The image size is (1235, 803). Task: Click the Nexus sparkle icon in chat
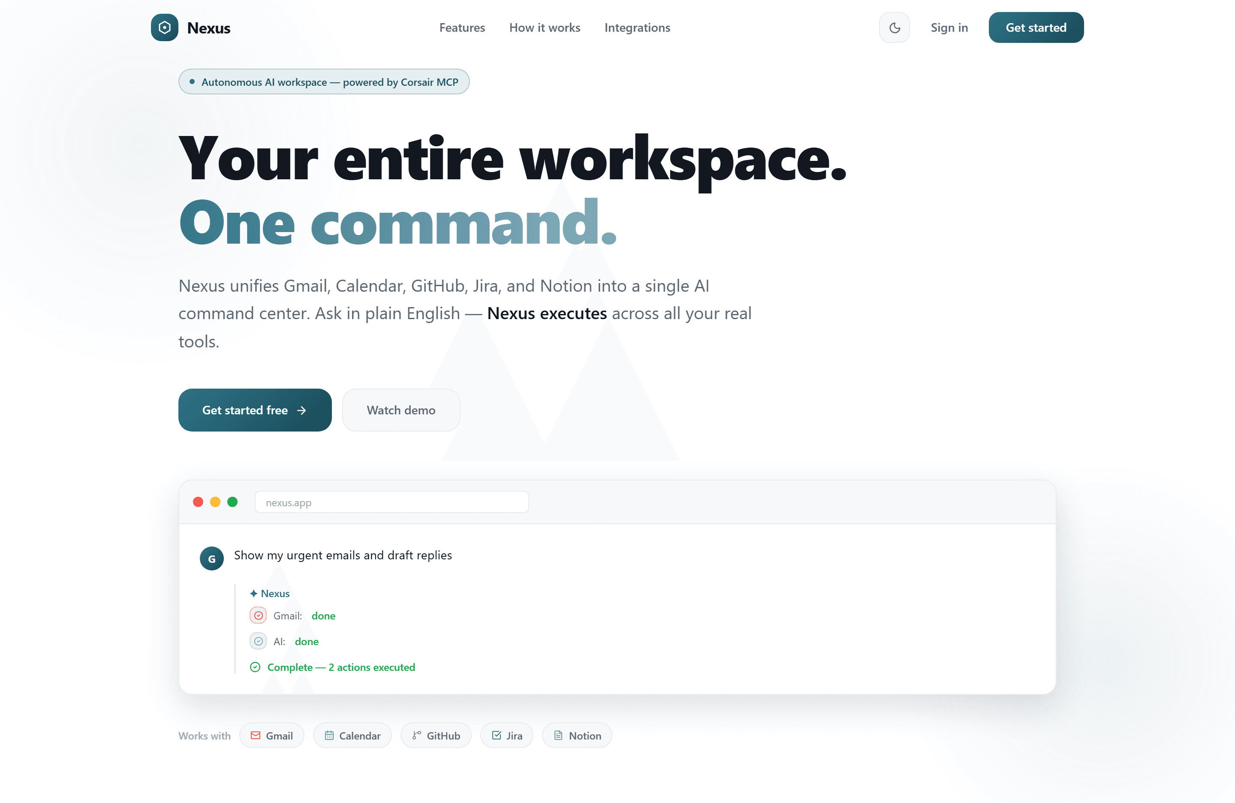tap(254, 593)
